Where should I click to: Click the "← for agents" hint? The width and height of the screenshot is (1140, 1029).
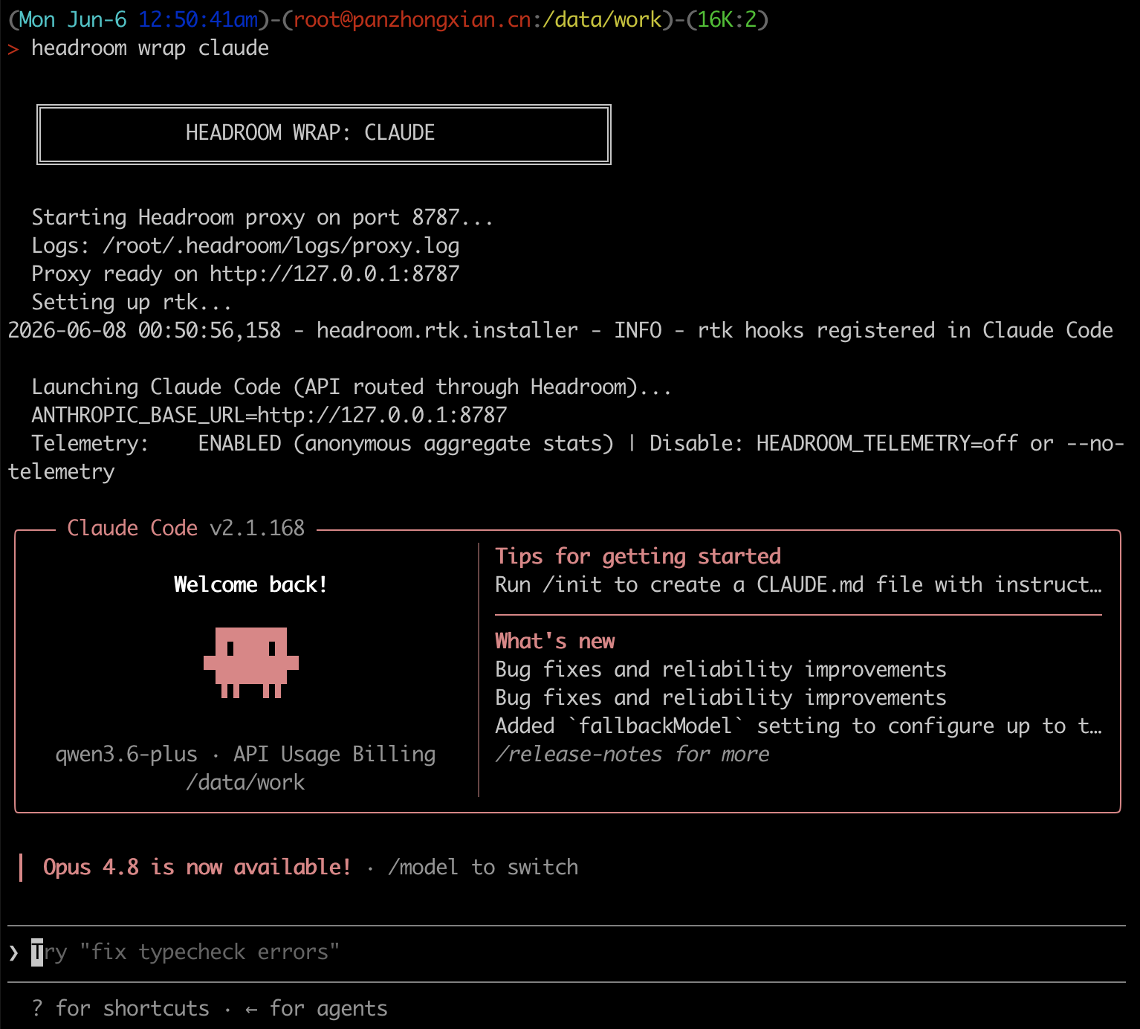point(316,1008)
